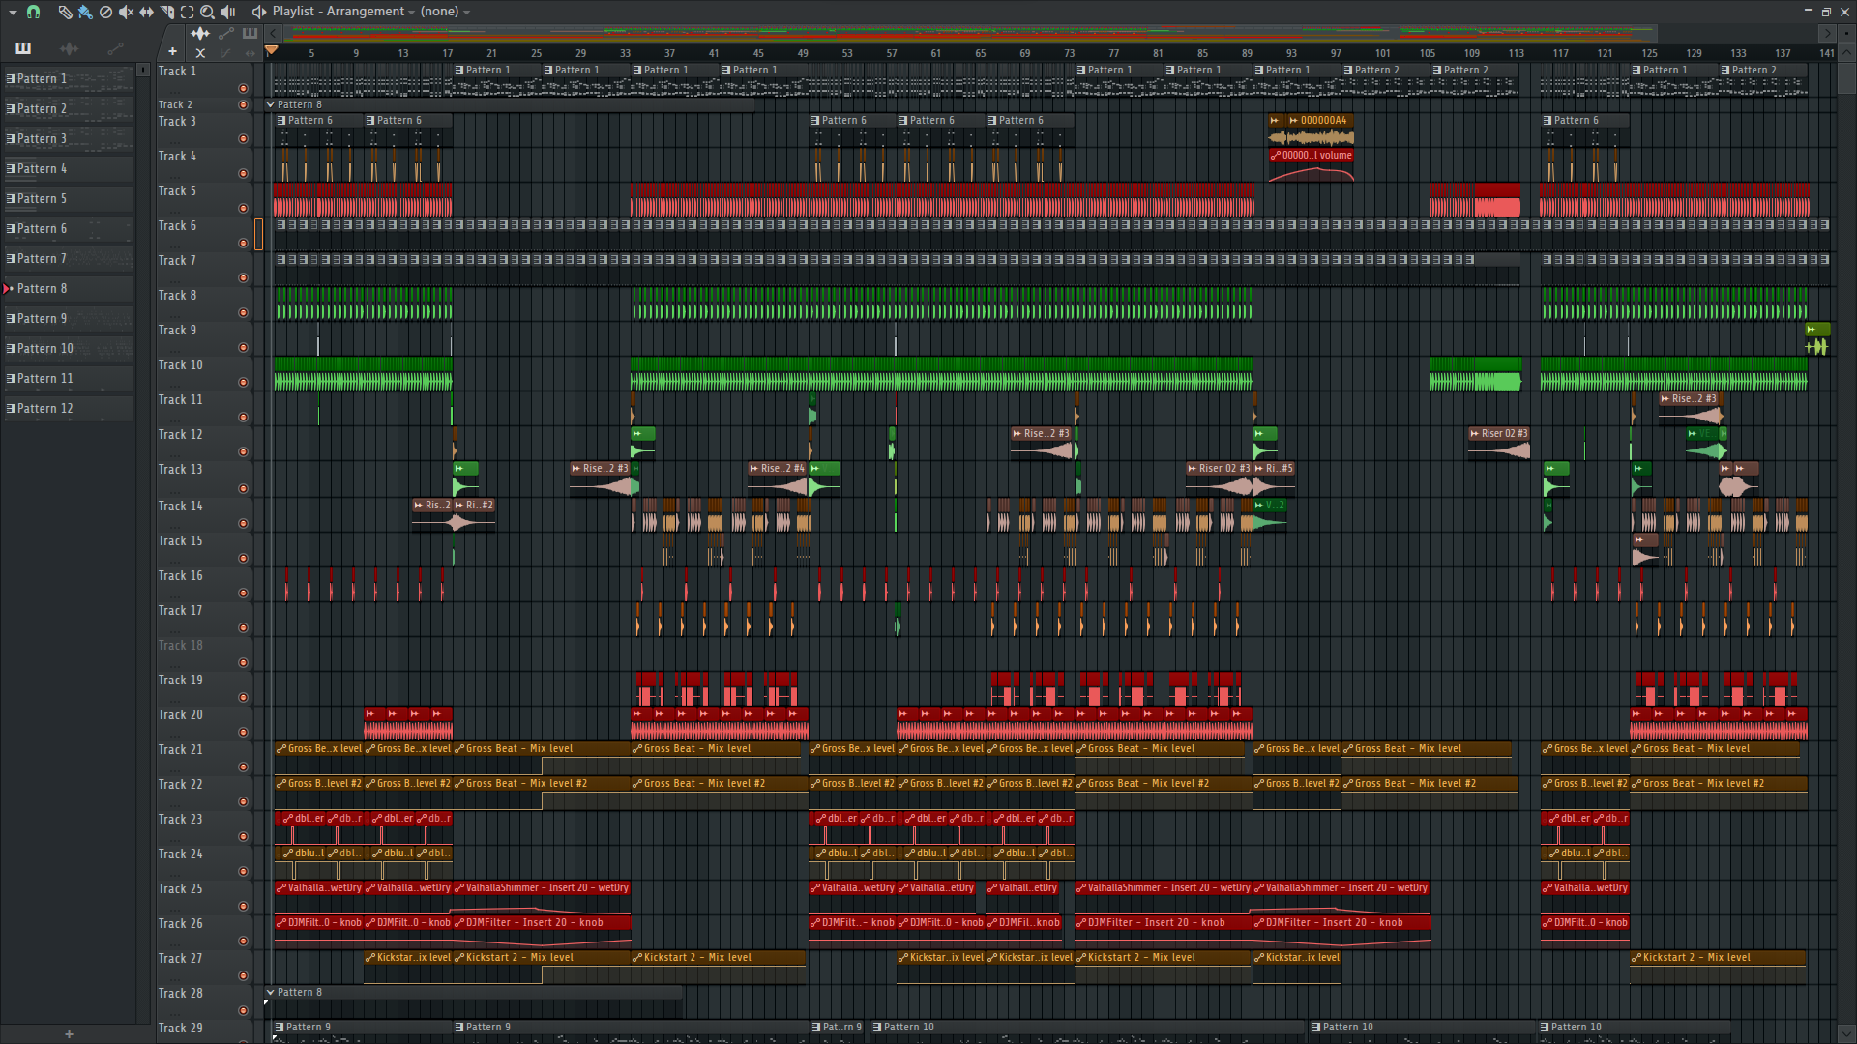Select the Paint brush tool

coord(85,12)
